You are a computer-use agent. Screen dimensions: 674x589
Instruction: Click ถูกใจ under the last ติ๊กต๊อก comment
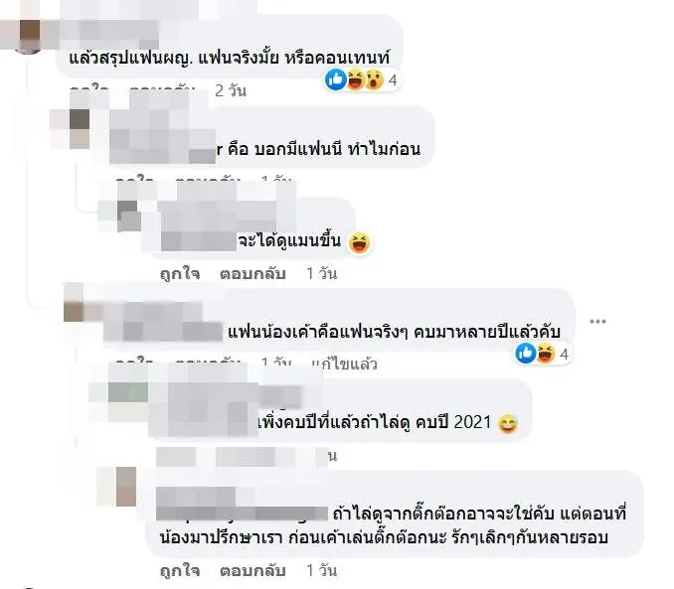point(180,571)
